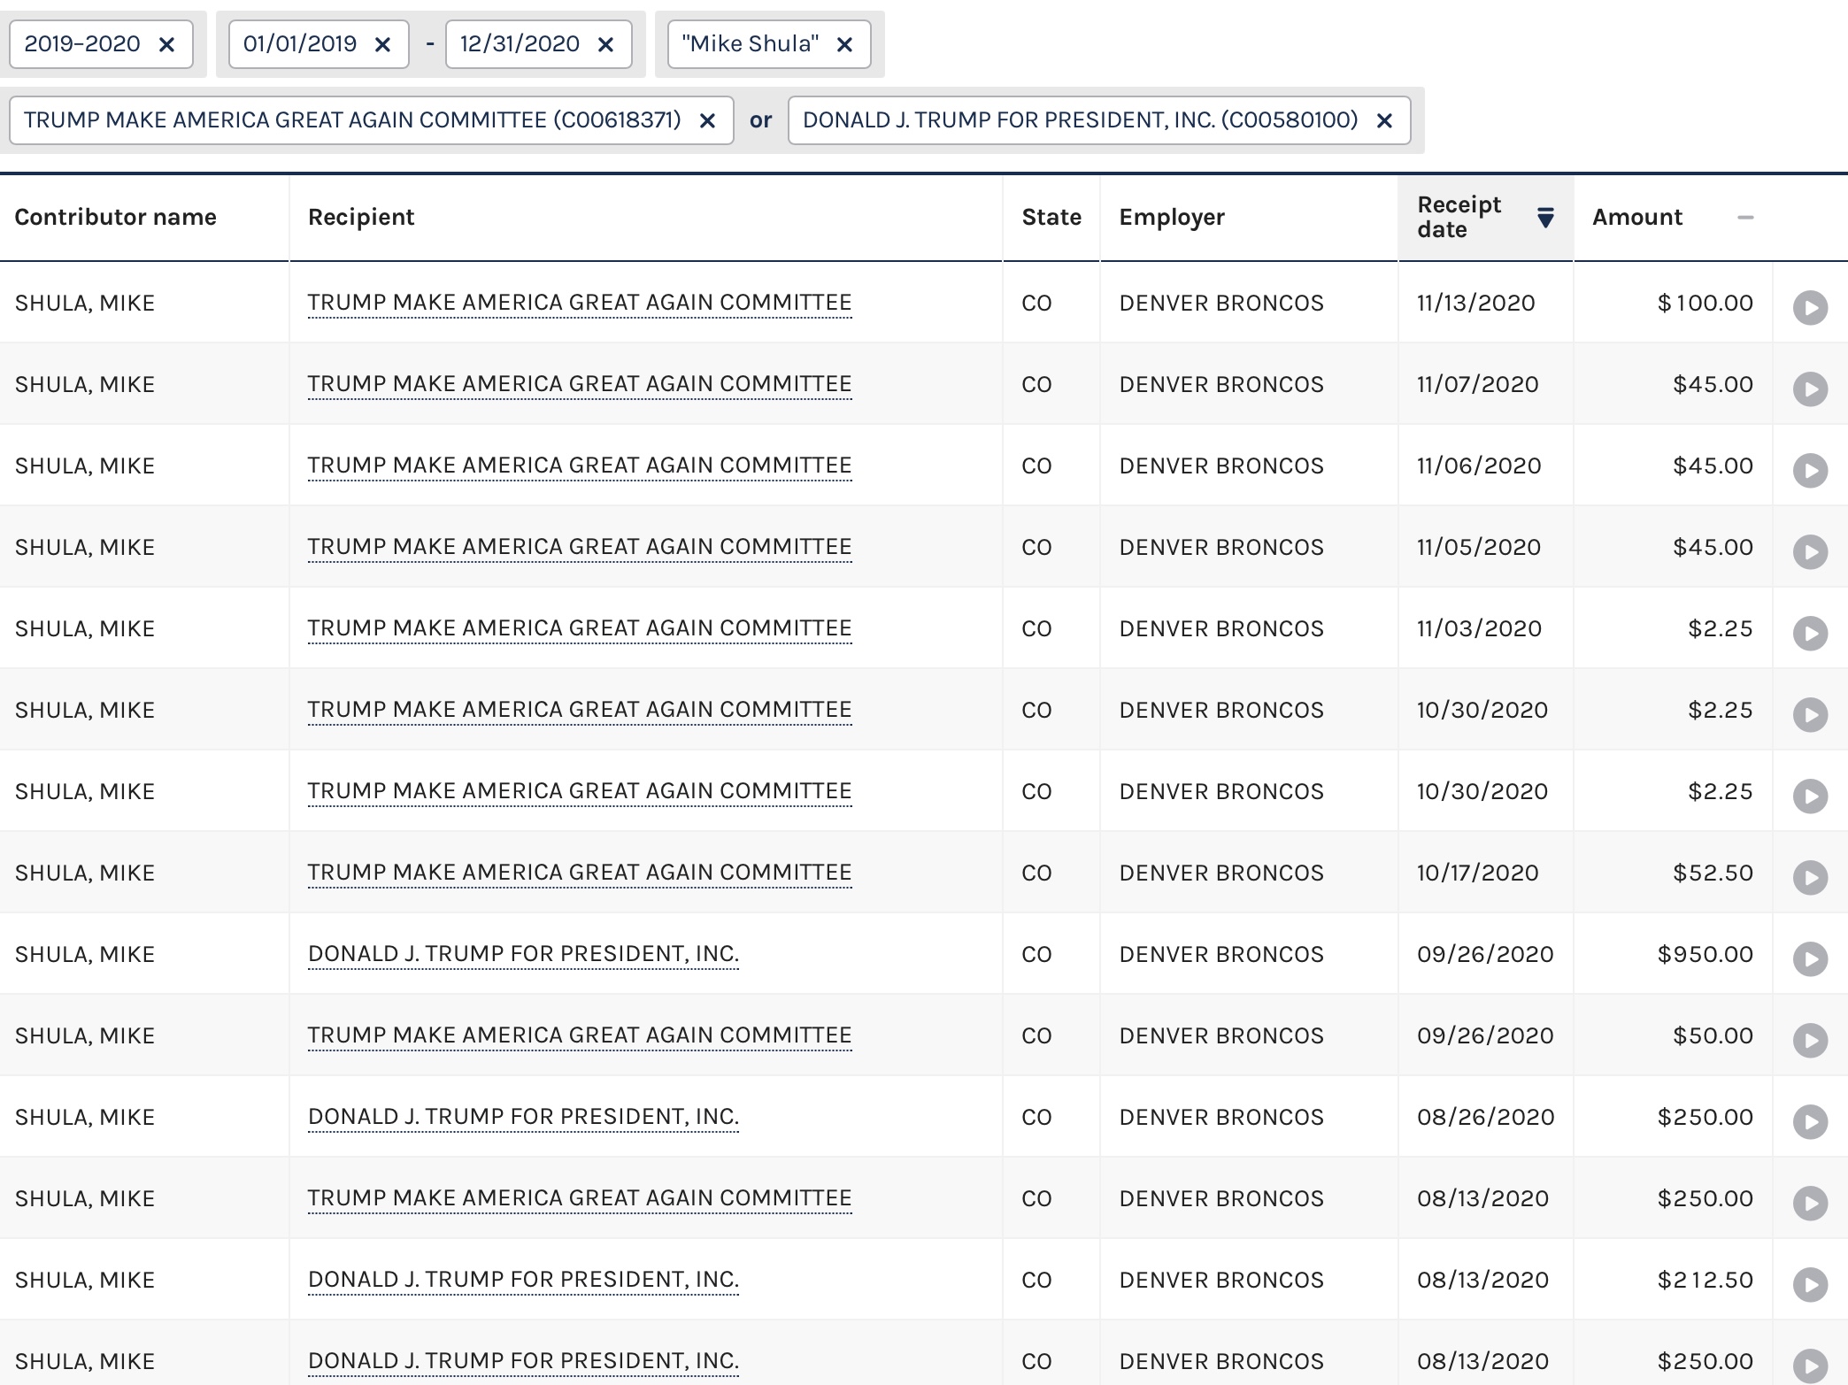Open recipient link in the 11/06/2020 row
Image resolution: width=1848 pixels, height=1385 pixels.
tap(580, 466)
